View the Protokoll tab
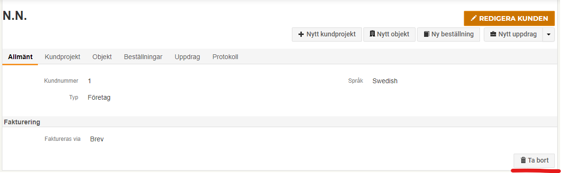The height and width of the screenshot is (173, 561). (225, 57)
